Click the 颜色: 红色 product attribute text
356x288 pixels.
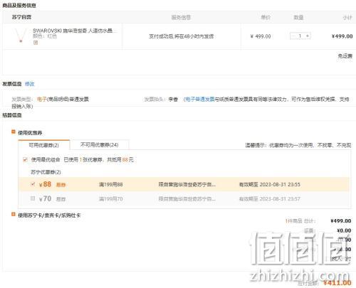[45, 36]
